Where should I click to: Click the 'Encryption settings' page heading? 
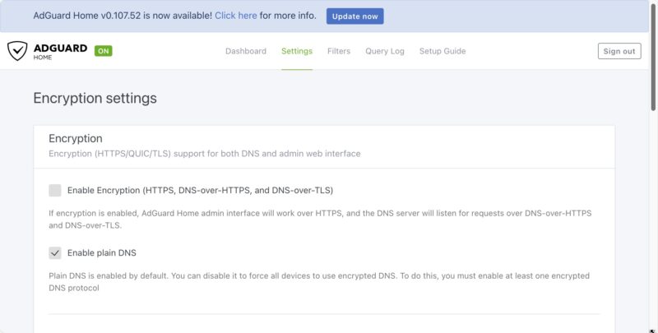[95, 99]
